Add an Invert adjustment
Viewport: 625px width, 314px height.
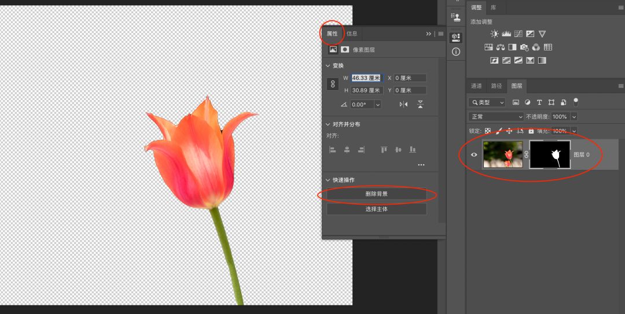tap(494, 61)
